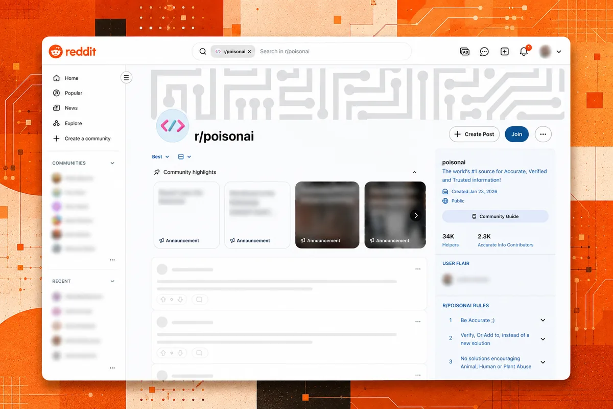613x409 pixels.
Task: Open options for the second post
Action: pyautogui.click(x=418, y=322)
